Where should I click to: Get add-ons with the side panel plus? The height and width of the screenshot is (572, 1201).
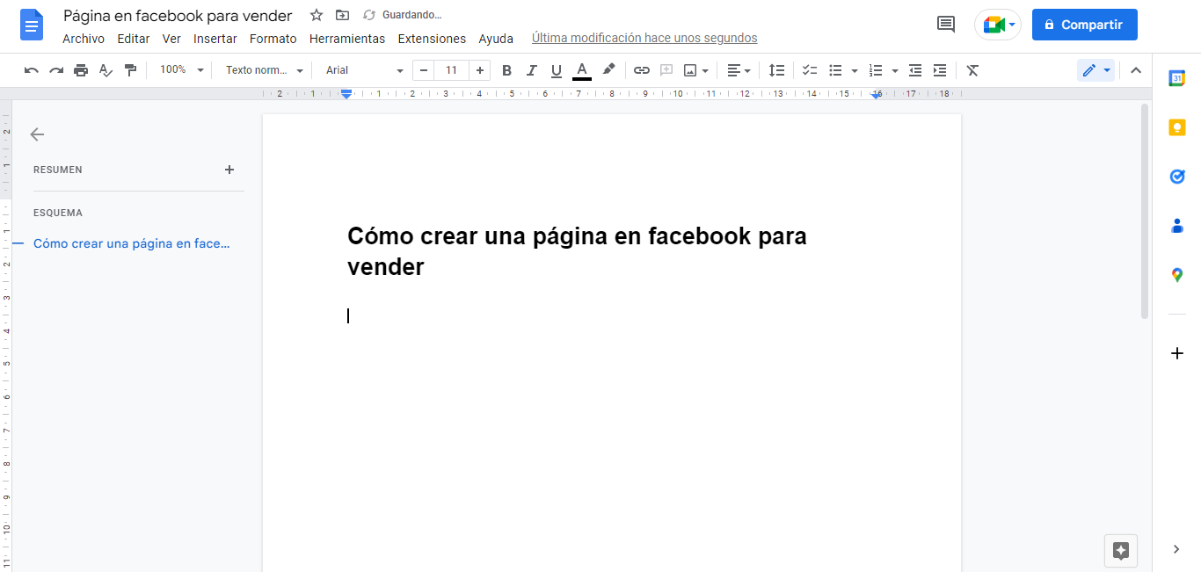click(1177, 353)
